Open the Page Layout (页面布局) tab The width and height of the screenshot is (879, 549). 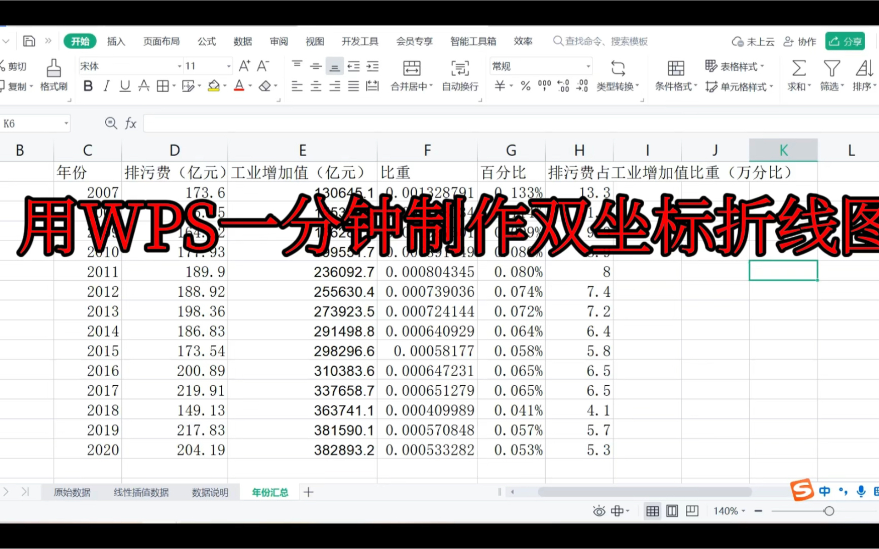pyautogui.click(x=161, y=41)
